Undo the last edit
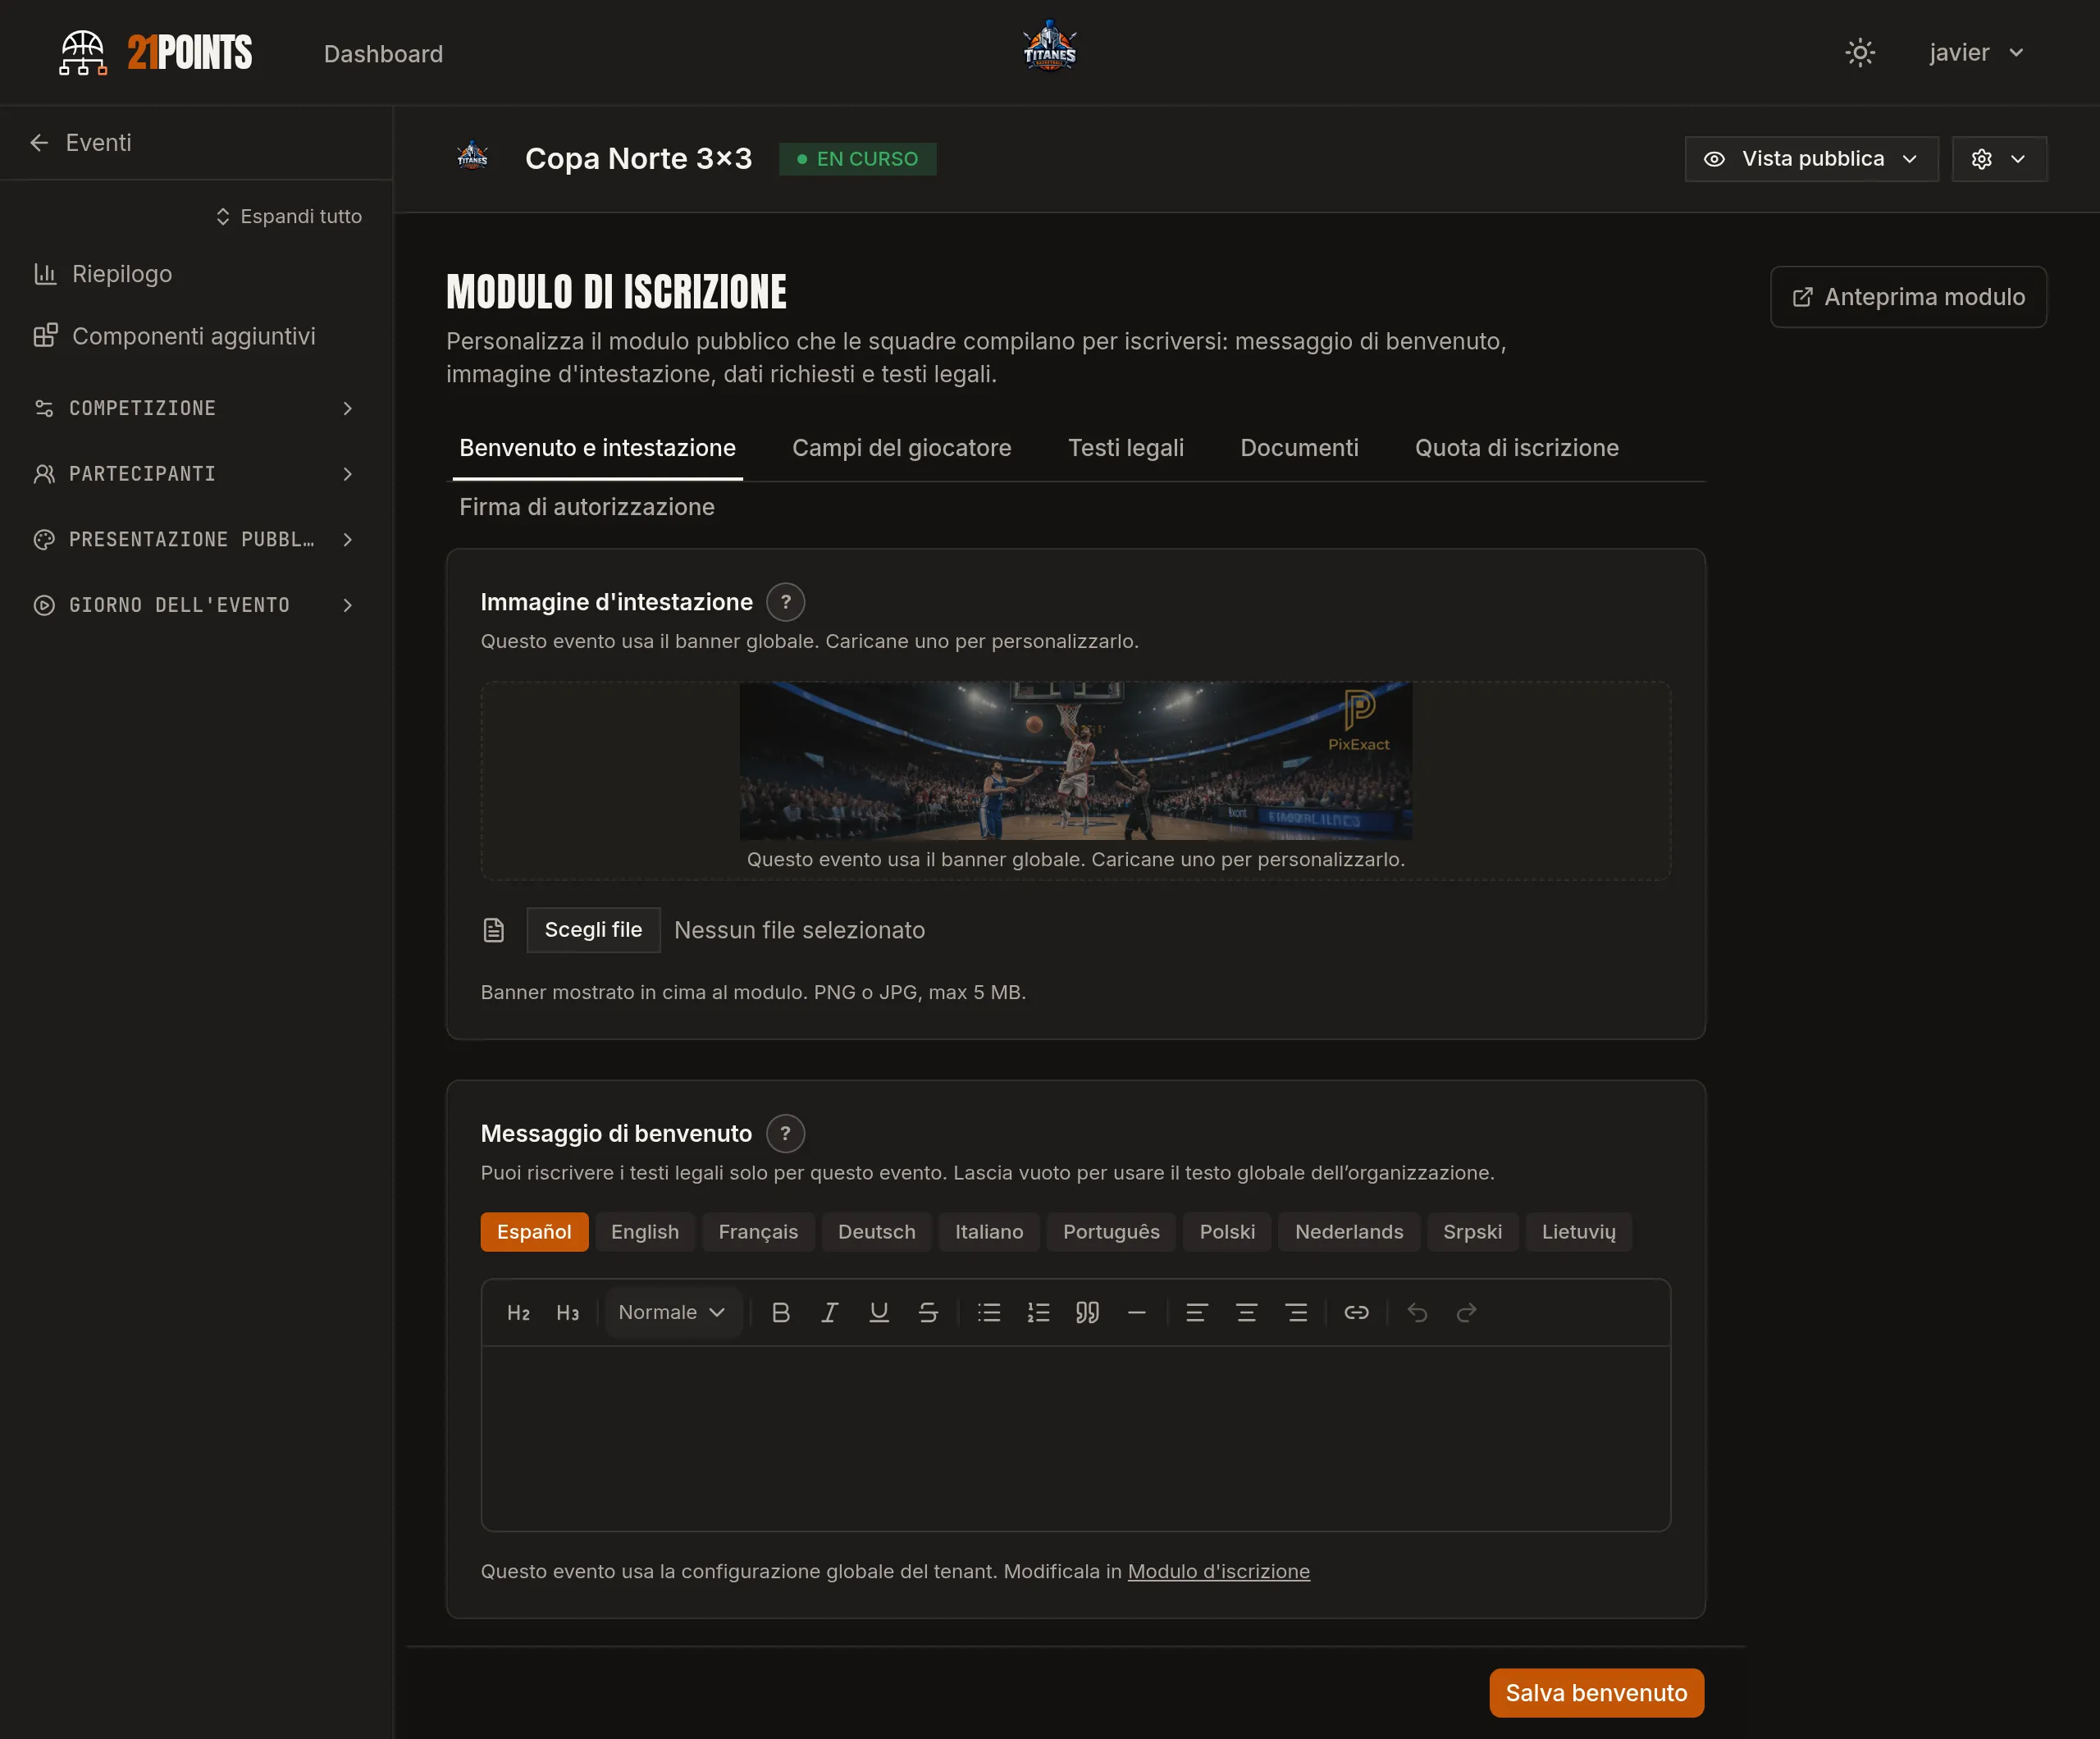Viewport: 2100px width, 1739px height. point(1417,1313)
